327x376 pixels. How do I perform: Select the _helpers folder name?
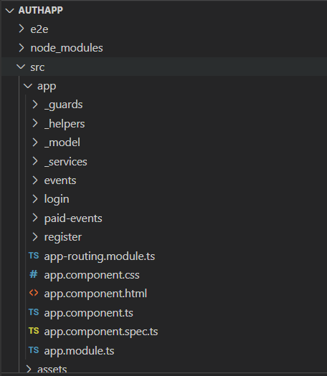[x=65, y=124]
